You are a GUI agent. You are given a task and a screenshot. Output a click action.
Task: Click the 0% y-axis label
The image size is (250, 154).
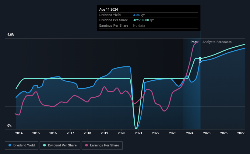point(9,126)
